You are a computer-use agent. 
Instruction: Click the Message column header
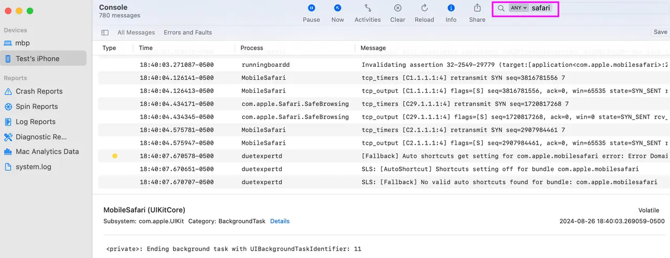click(x=373, y=48)
